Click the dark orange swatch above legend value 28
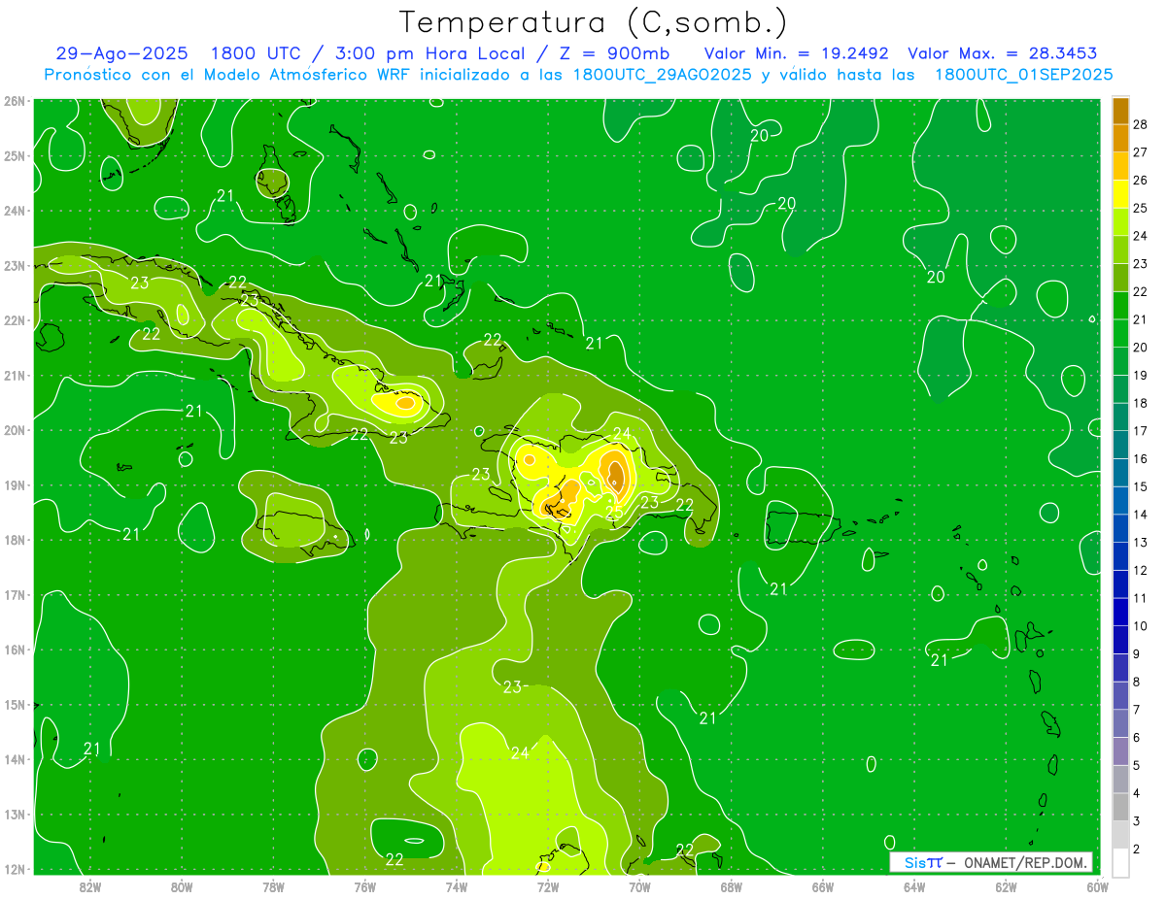1166x900 pixels. (1120, 111)
